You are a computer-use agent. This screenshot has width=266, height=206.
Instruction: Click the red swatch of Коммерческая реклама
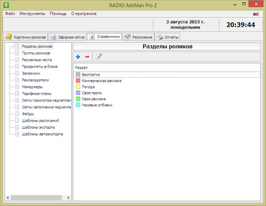(x=78, y=81)
